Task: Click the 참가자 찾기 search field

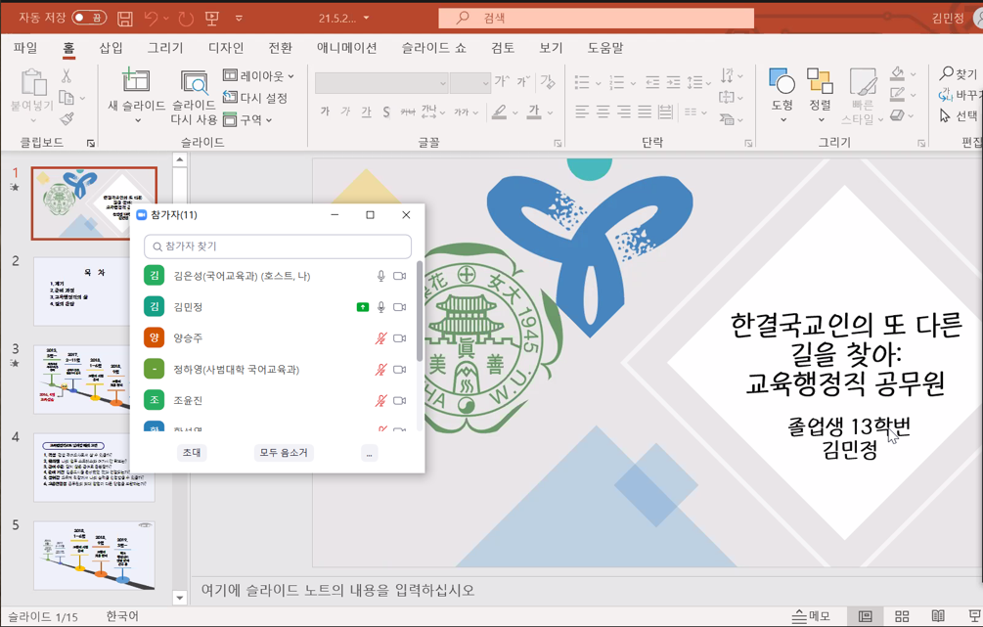Action: pos(278,246)
